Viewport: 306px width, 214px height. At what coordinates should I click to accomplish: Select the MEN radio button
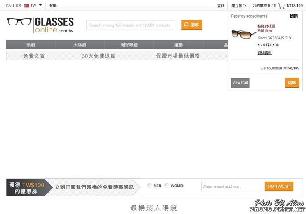click(x=150, y=186)
